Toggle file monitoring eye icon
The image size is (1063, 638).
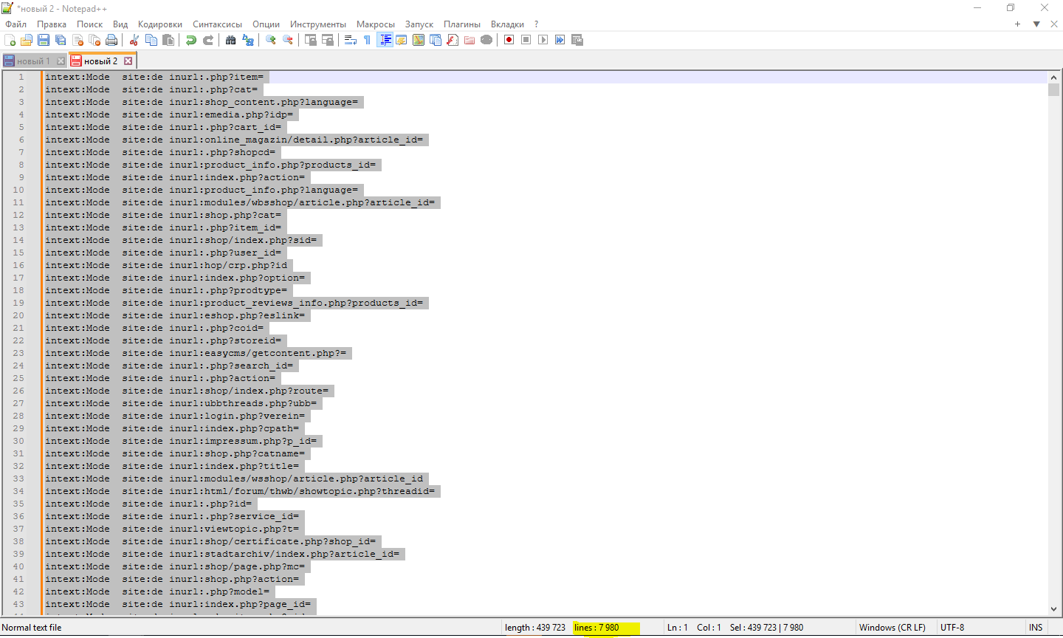point(486,40)
